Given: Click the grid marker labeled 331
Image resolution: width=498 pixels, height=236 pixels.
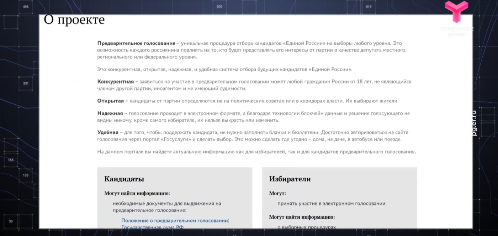Looking at the screenshot, I should [x=26, y=83].
